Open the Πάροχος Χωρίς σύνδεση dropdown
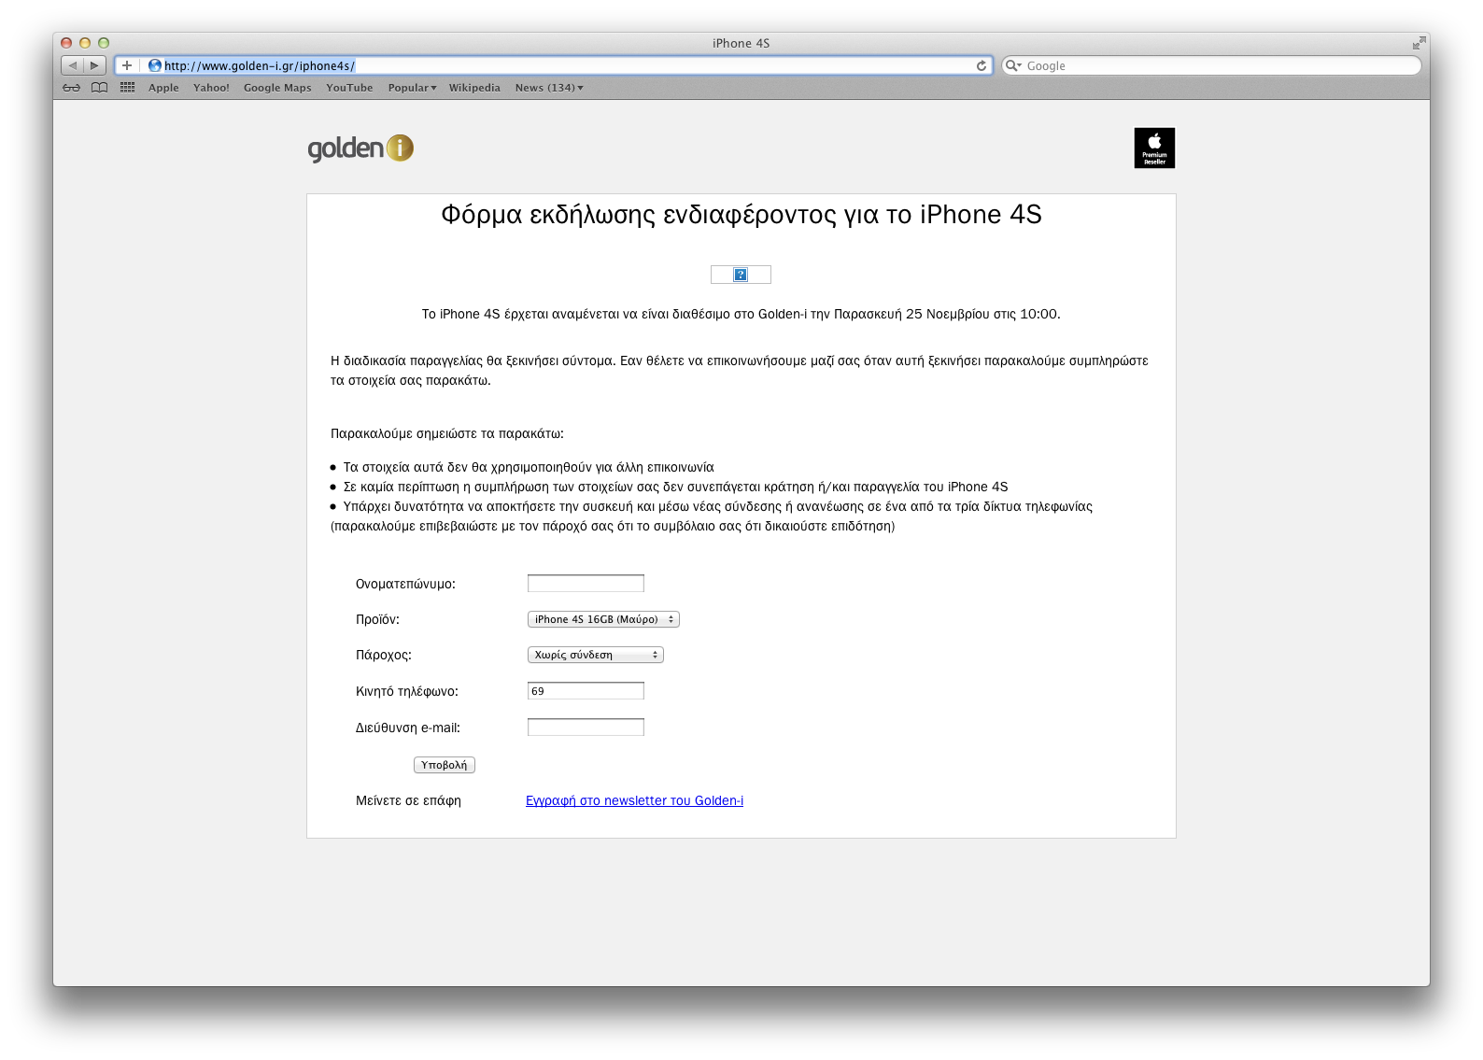Viewport: 1483px width, 1060px height. [x=596, y=655]
